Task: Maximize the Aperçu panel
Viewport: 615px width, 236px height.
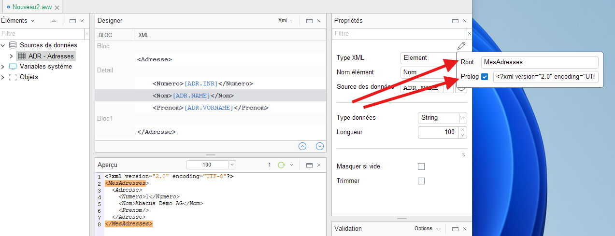Action: click(309, 165)
